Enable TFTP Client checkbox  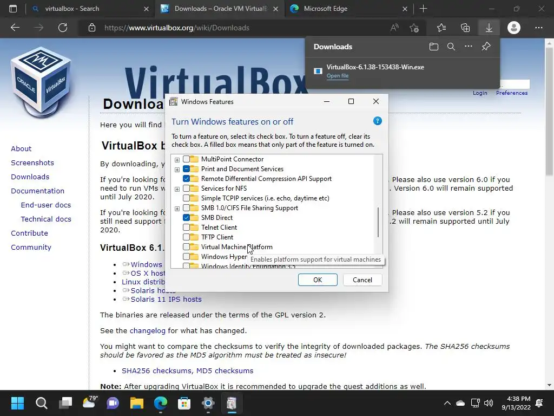point(186,237)
